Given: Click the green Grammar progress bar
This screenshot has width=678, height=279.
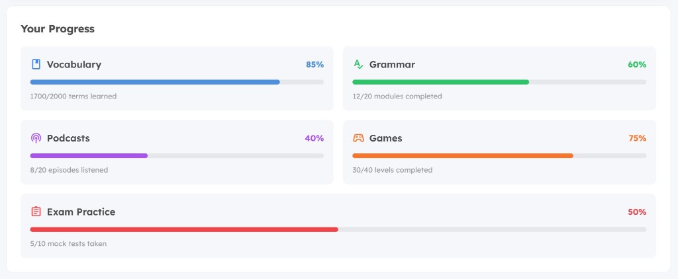Looking at the screenshot, I should pos(440,82).
